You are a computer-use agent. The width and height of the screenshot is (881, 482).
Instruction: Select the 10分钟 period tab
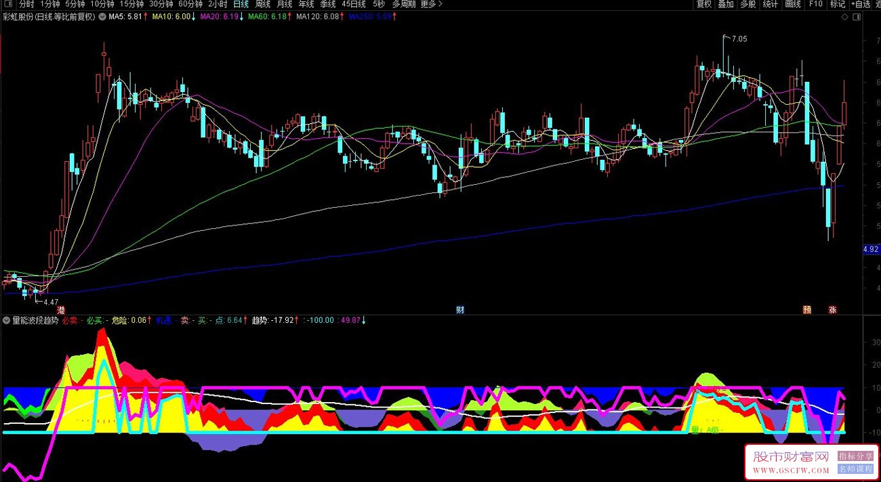tap(102, 4)
